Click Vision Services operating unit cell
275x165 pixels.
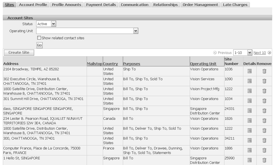[202, 79]
